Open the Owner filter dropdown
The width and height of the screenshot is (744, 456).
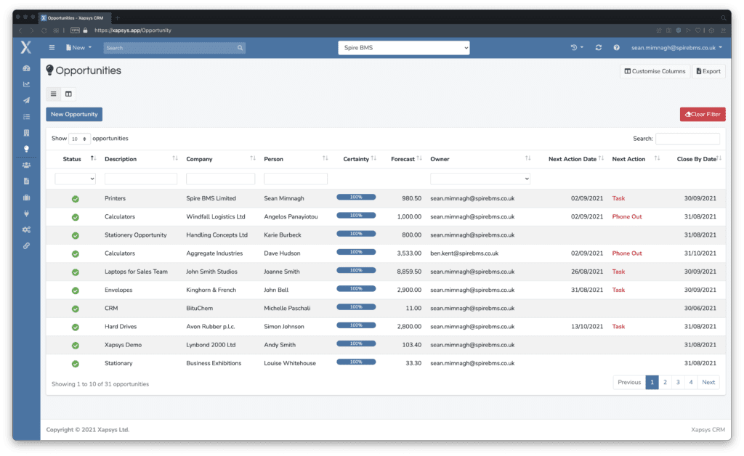(480, 179)
